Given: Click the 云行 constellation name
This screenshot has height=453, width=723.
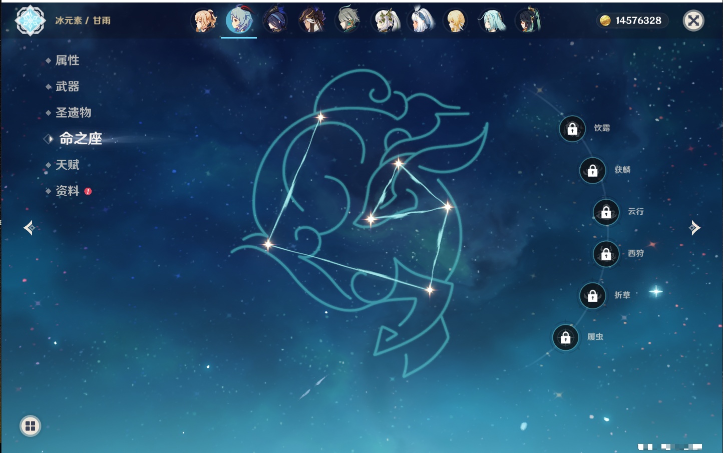Looking at the screenshot, I should click(x=636, y=211).
